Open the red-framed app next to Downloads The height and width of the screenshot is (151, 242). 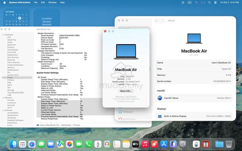pyautogui.click(x=206, y=144)
